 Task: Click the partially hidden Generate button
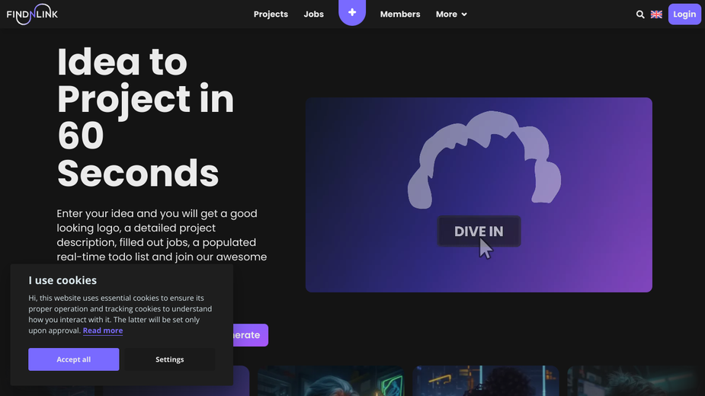pyautogui.click(x=251, y=335)
